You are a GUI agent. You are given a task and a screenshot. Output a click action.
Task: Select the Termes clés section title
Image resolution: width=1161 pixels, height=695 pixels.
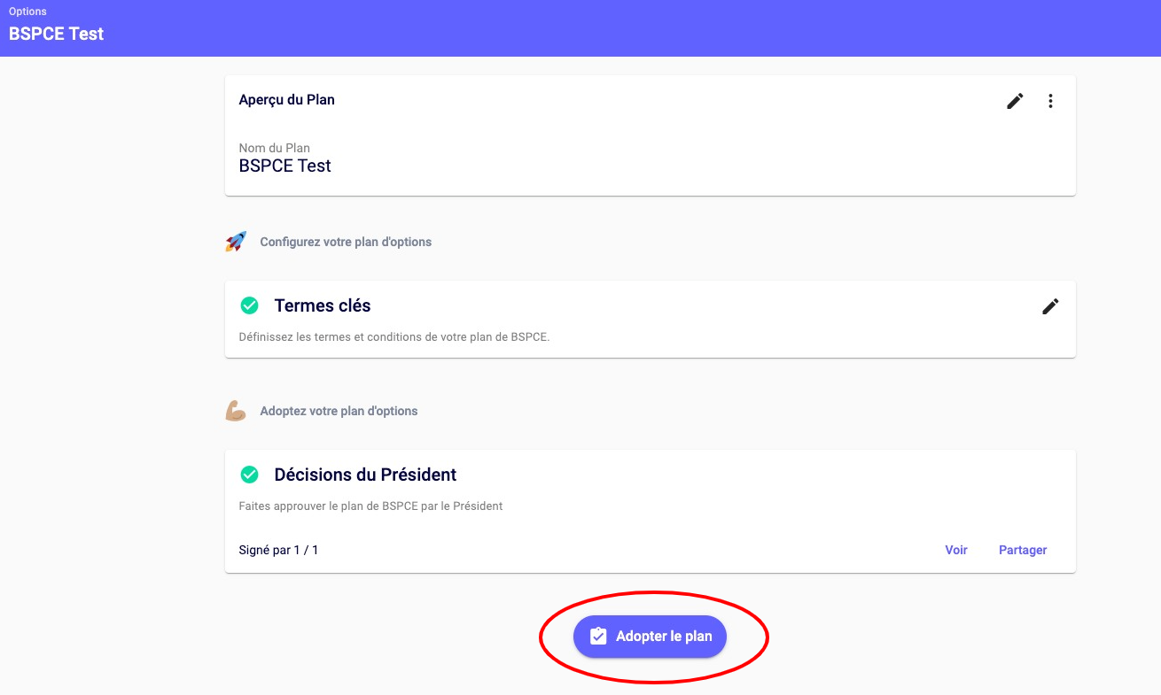click(x=323, y=305)
